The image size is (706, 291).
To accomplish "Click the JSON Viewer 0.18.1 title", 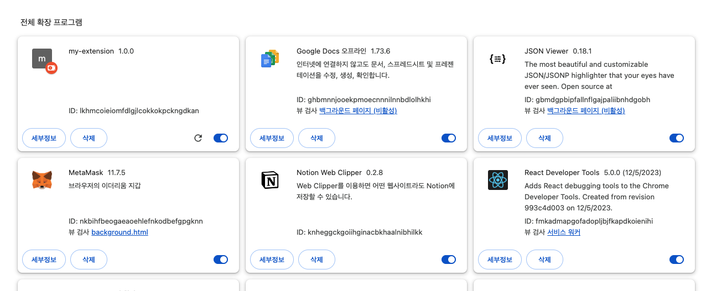I will (558, 51).
